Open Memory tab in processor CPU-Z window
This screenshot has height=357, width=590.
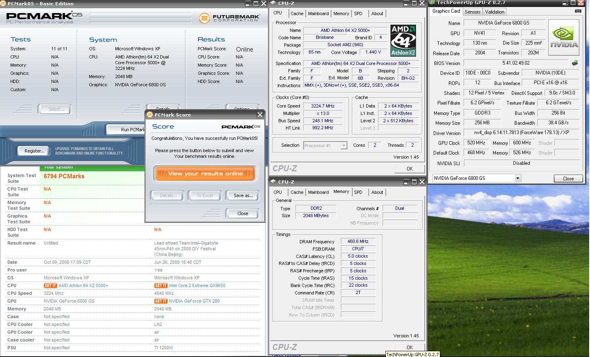(x=341, y=13)
